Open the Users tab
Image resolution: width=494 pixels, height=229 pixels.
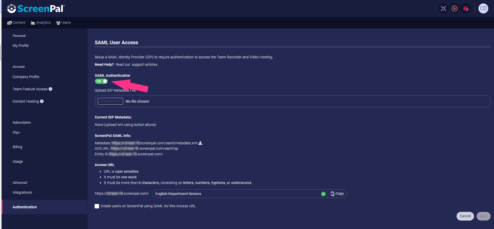pyautogui.click(x=63, y=23)
